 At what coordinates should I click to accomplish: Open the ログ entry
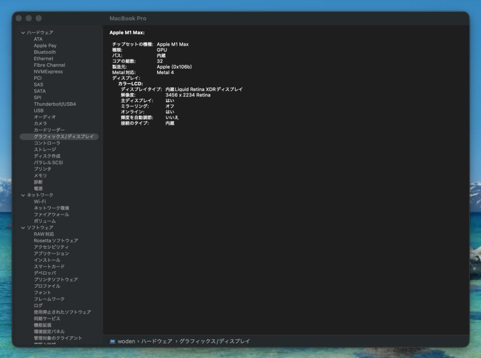[x=38, y=306]
